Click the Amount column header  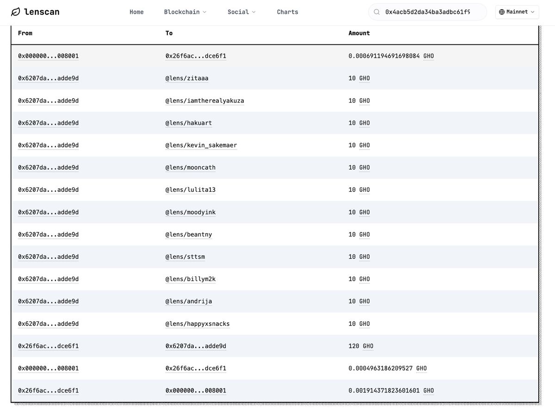pyautogui.click(x=359, y=33)
